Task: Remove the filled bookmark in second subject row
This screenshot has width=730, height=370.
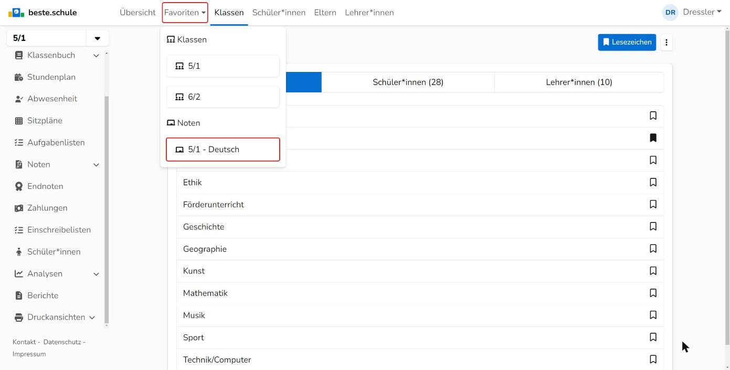Action: pyautogui.click(x=653, y=138)
